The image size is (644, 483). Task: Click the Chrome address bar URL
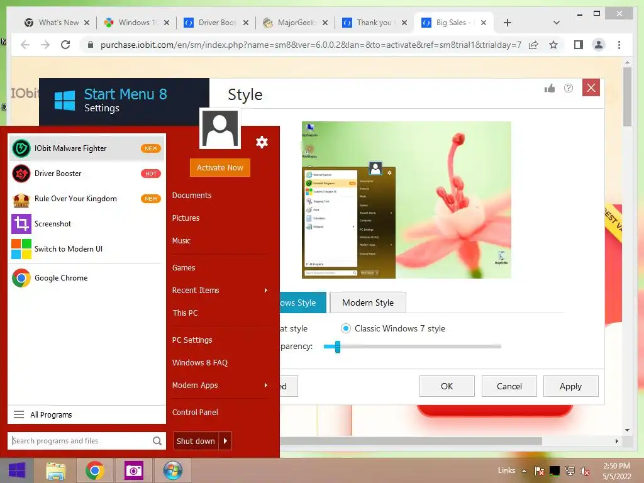pyautogui.click(x=311, y=45)
